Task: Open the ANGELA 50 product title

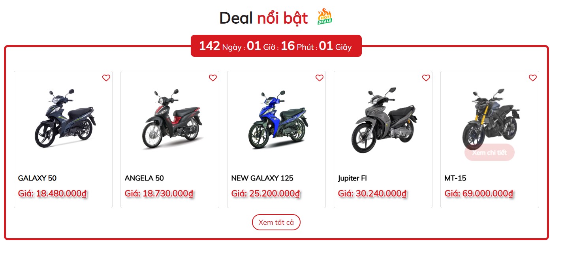Action: [x=144, y=178]
